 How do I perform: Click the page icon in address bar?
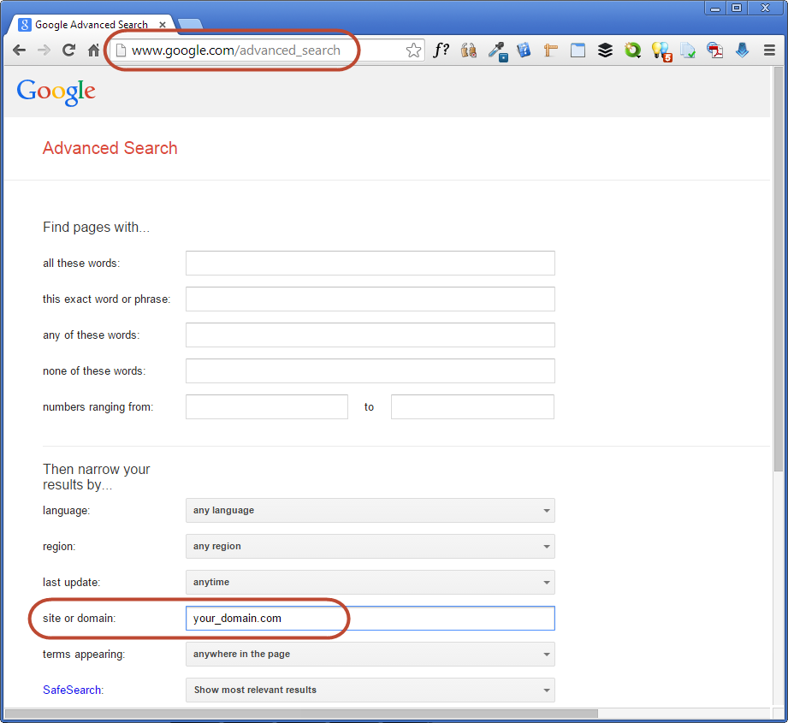click(x=121, y=50)
